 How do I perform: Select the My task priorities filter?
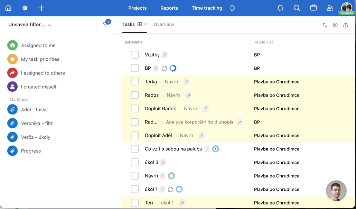coord(40,59)
